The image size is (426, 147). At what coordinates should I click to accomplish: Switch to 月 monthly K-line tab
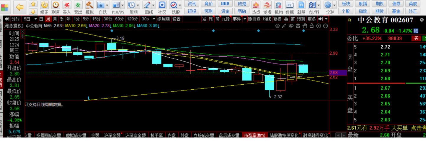pyautogui.click(x=55, y=19)
